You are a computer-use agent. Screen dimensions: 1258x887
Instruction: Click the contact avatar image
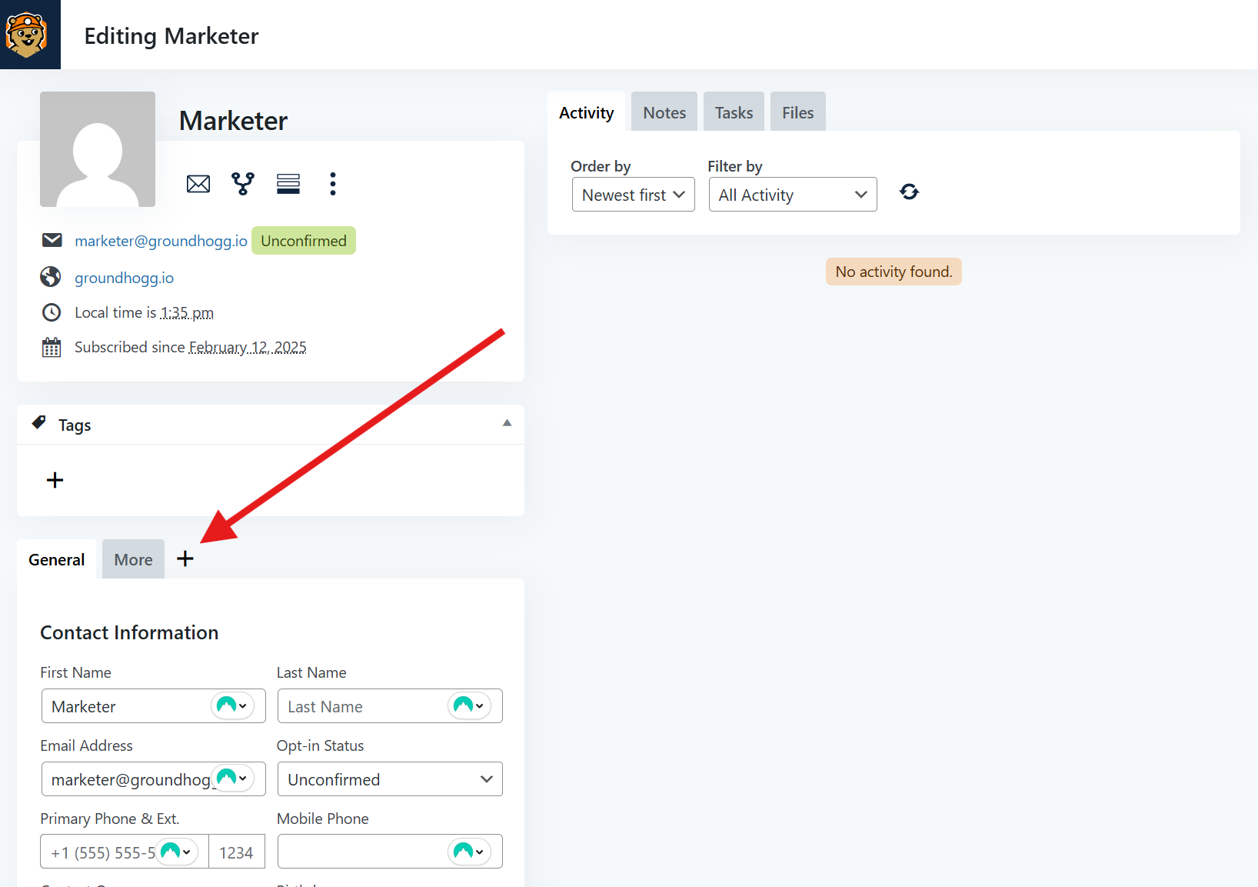click(x=98, y=149)
